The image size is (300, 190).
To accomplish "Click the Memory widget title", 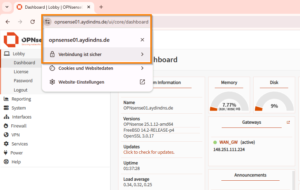I will click(229, 83).
